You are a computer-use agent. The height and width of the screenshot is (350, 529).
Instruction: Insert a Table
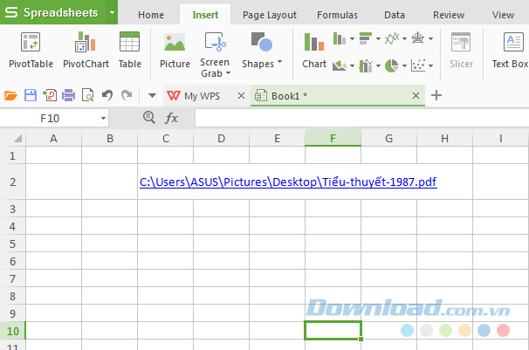129,51
